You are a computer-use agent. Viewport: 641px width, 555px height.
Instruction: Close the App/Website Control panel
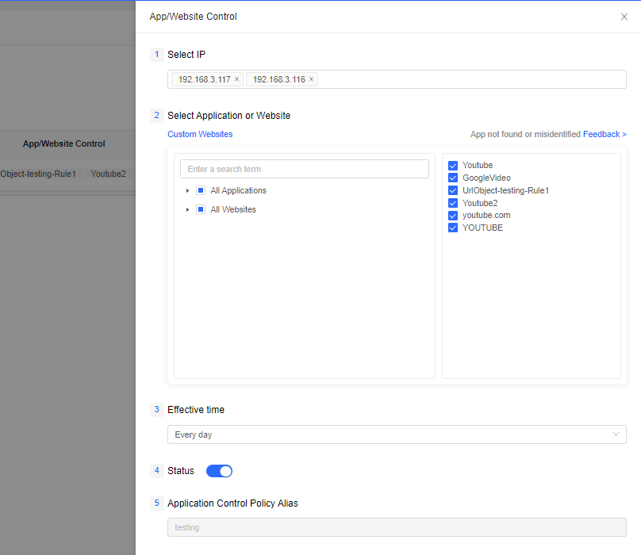(x=624, y=17)
